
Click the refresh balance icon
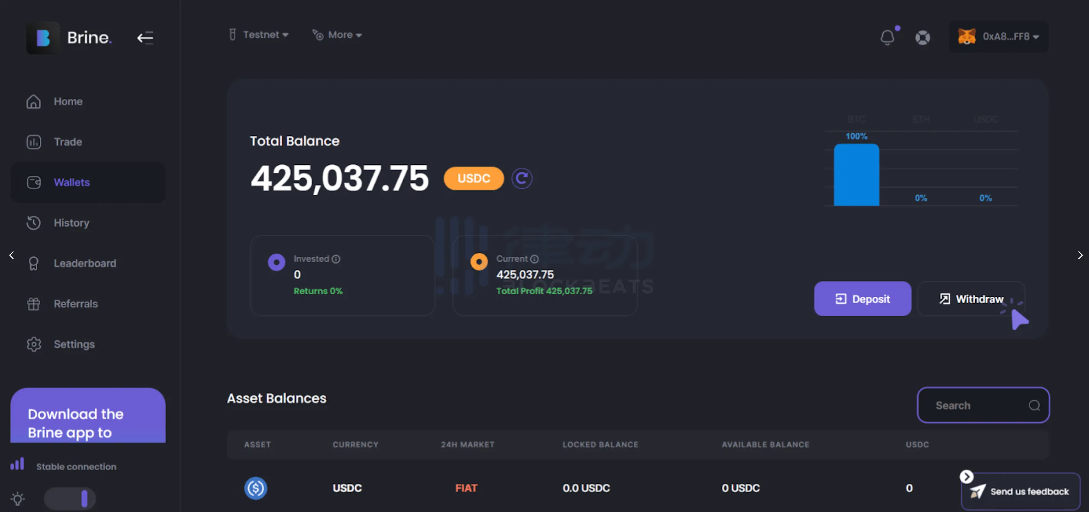(522, 178)
